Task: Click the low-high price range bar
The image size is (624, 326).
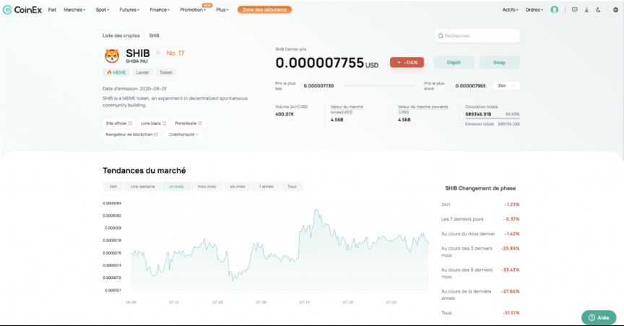Action: (x=378, y=86)
